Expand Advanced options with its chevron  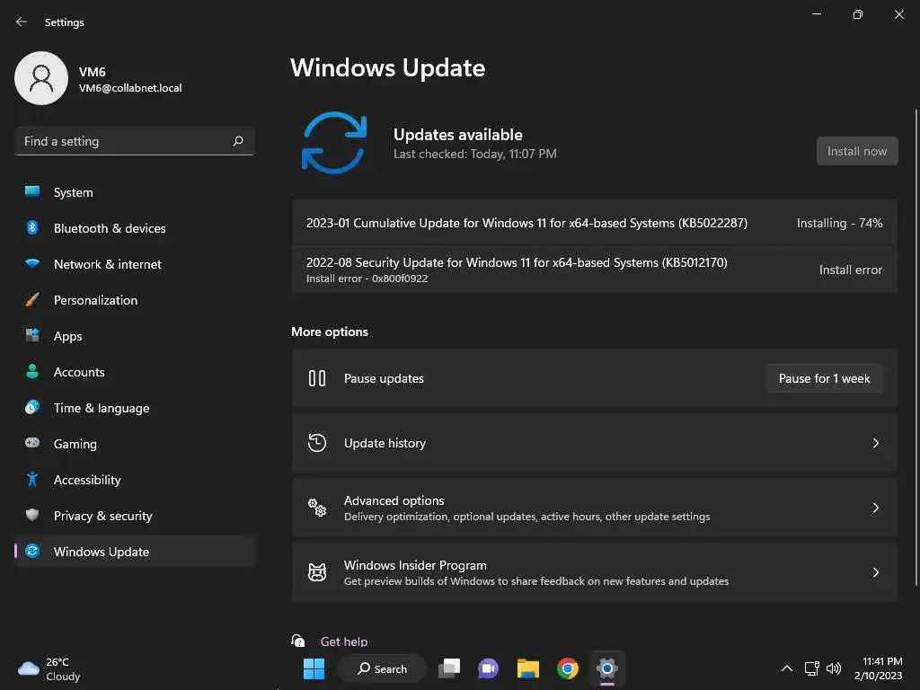[x=875, y=508]
